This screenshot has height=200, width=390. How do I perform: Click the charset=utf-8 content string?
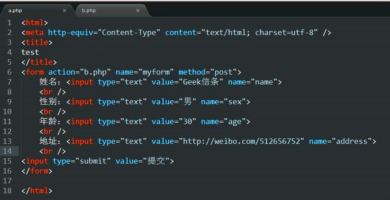tap(260, 32)
